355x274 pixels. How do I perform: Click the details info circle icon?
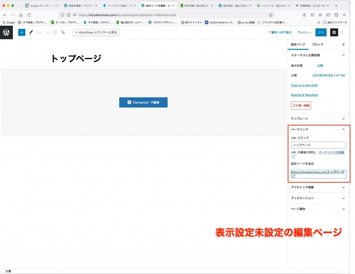click(55, 32)
